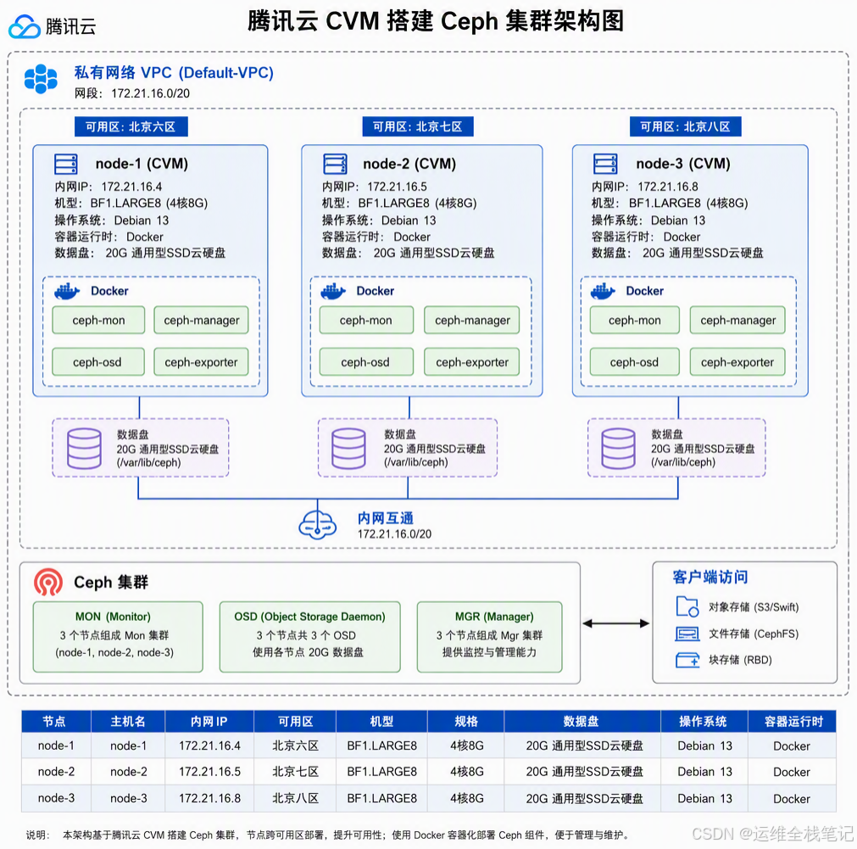The image size is (857, 849).
Task: Click the node-2 (CVM) title
Action: click(409, 164)
